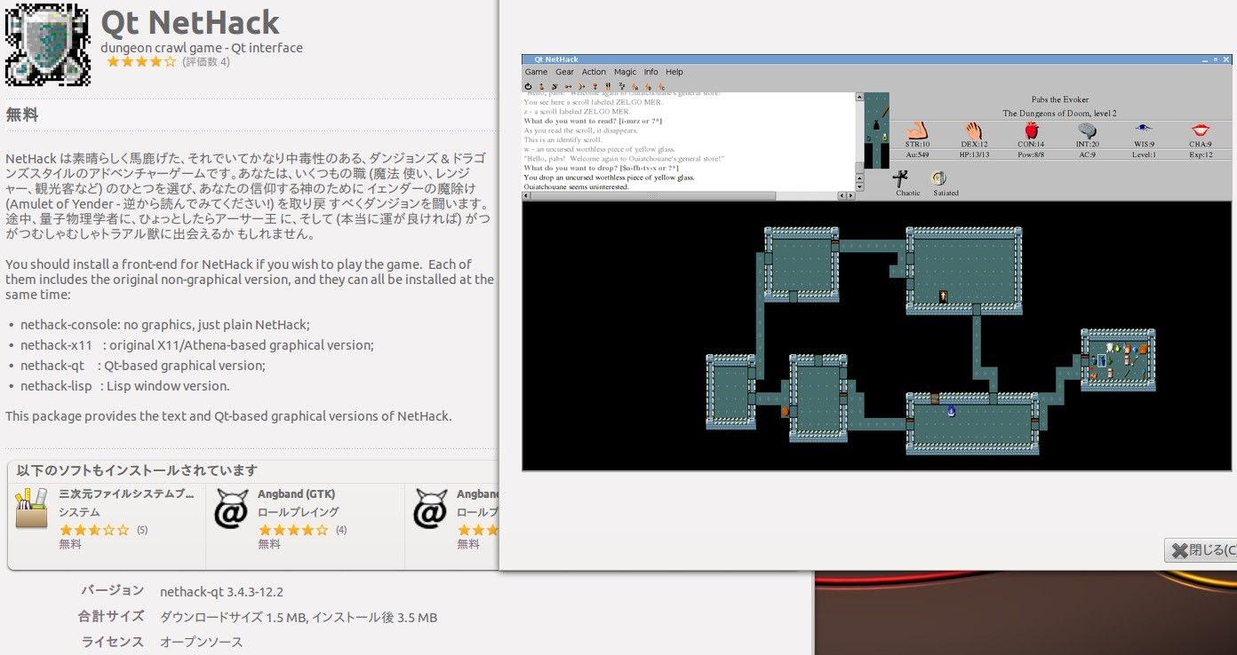This screenshot has width=1237, height=655.
Task: Click the blue fountain on the dungeon map
Action: click(951, 411)
